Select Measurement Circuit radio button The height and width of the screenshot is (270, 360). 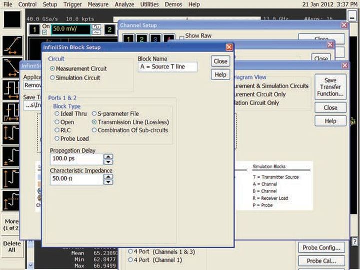tap(52, 68)
